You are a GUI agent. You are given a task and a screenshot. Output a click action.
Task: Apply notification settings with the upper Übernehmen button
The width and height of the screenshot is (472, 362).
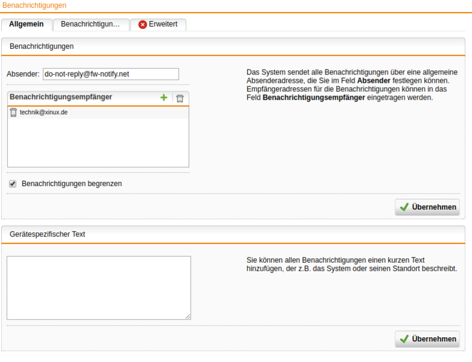tap(427, 207)
